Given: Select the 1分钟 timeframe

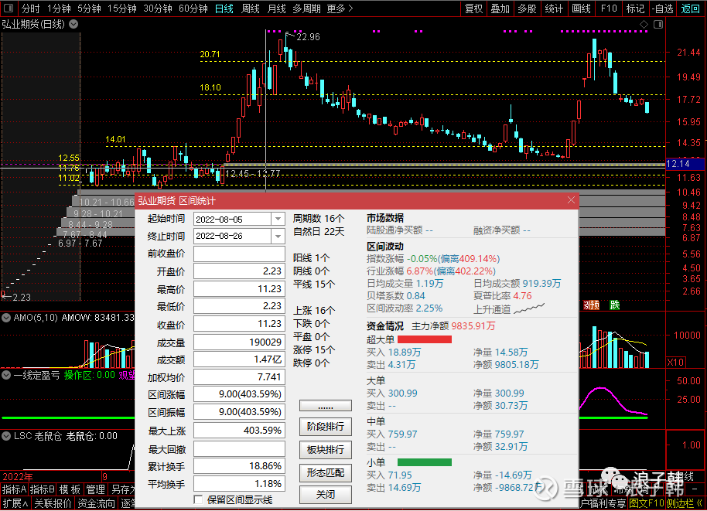Looking at the screenshot, I should (59, 9).
